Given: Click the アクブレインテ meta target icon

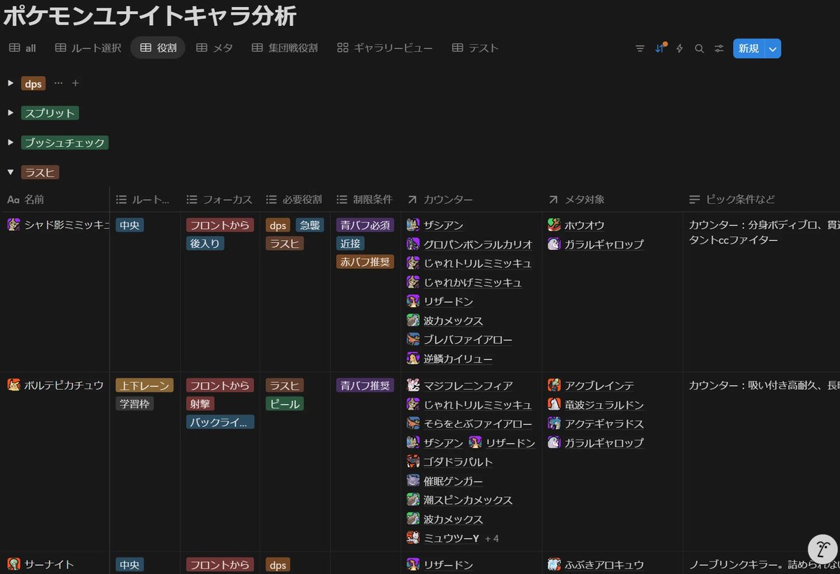Looking at the screenshot, I should 554,385.
